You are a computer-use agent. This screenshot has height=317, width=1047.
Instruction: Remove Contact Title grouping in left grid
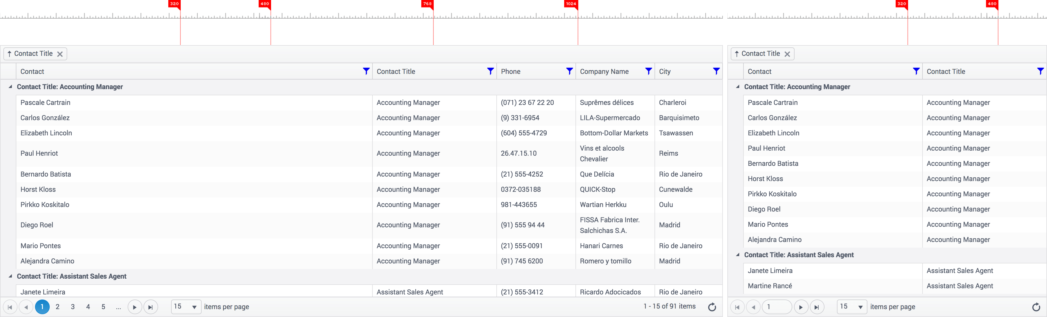click(60, 54)
